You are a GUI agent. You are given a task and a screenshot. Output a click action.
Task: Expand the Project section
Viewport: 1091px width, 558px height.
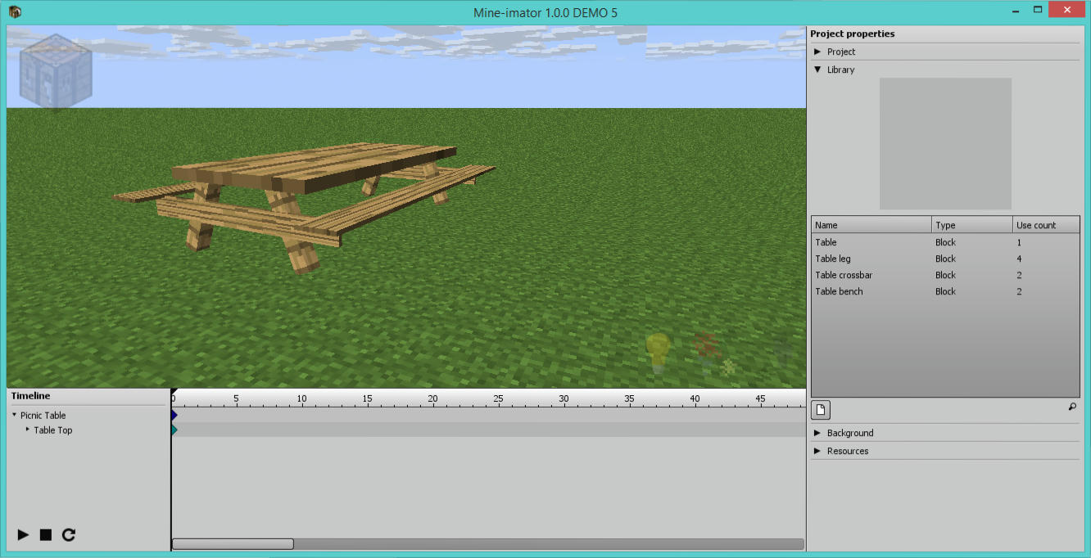tap(817, 52)
